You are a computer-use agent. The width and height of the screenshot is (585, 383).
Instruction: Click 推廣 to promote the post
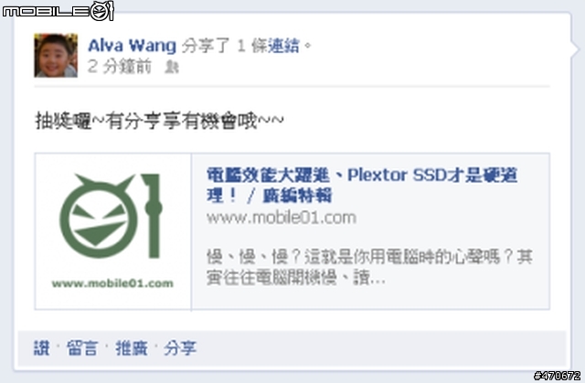click(132, 348)
